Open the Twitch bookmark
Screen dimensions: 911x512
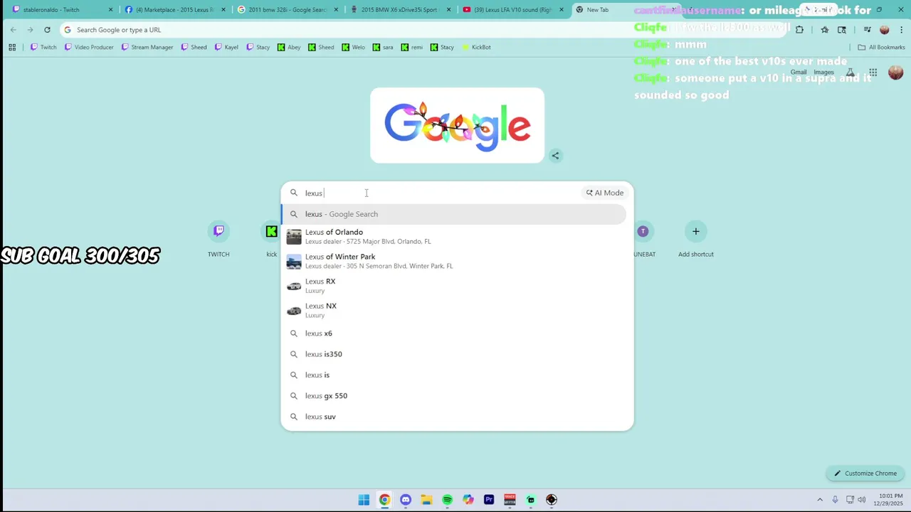click(43, 47)
